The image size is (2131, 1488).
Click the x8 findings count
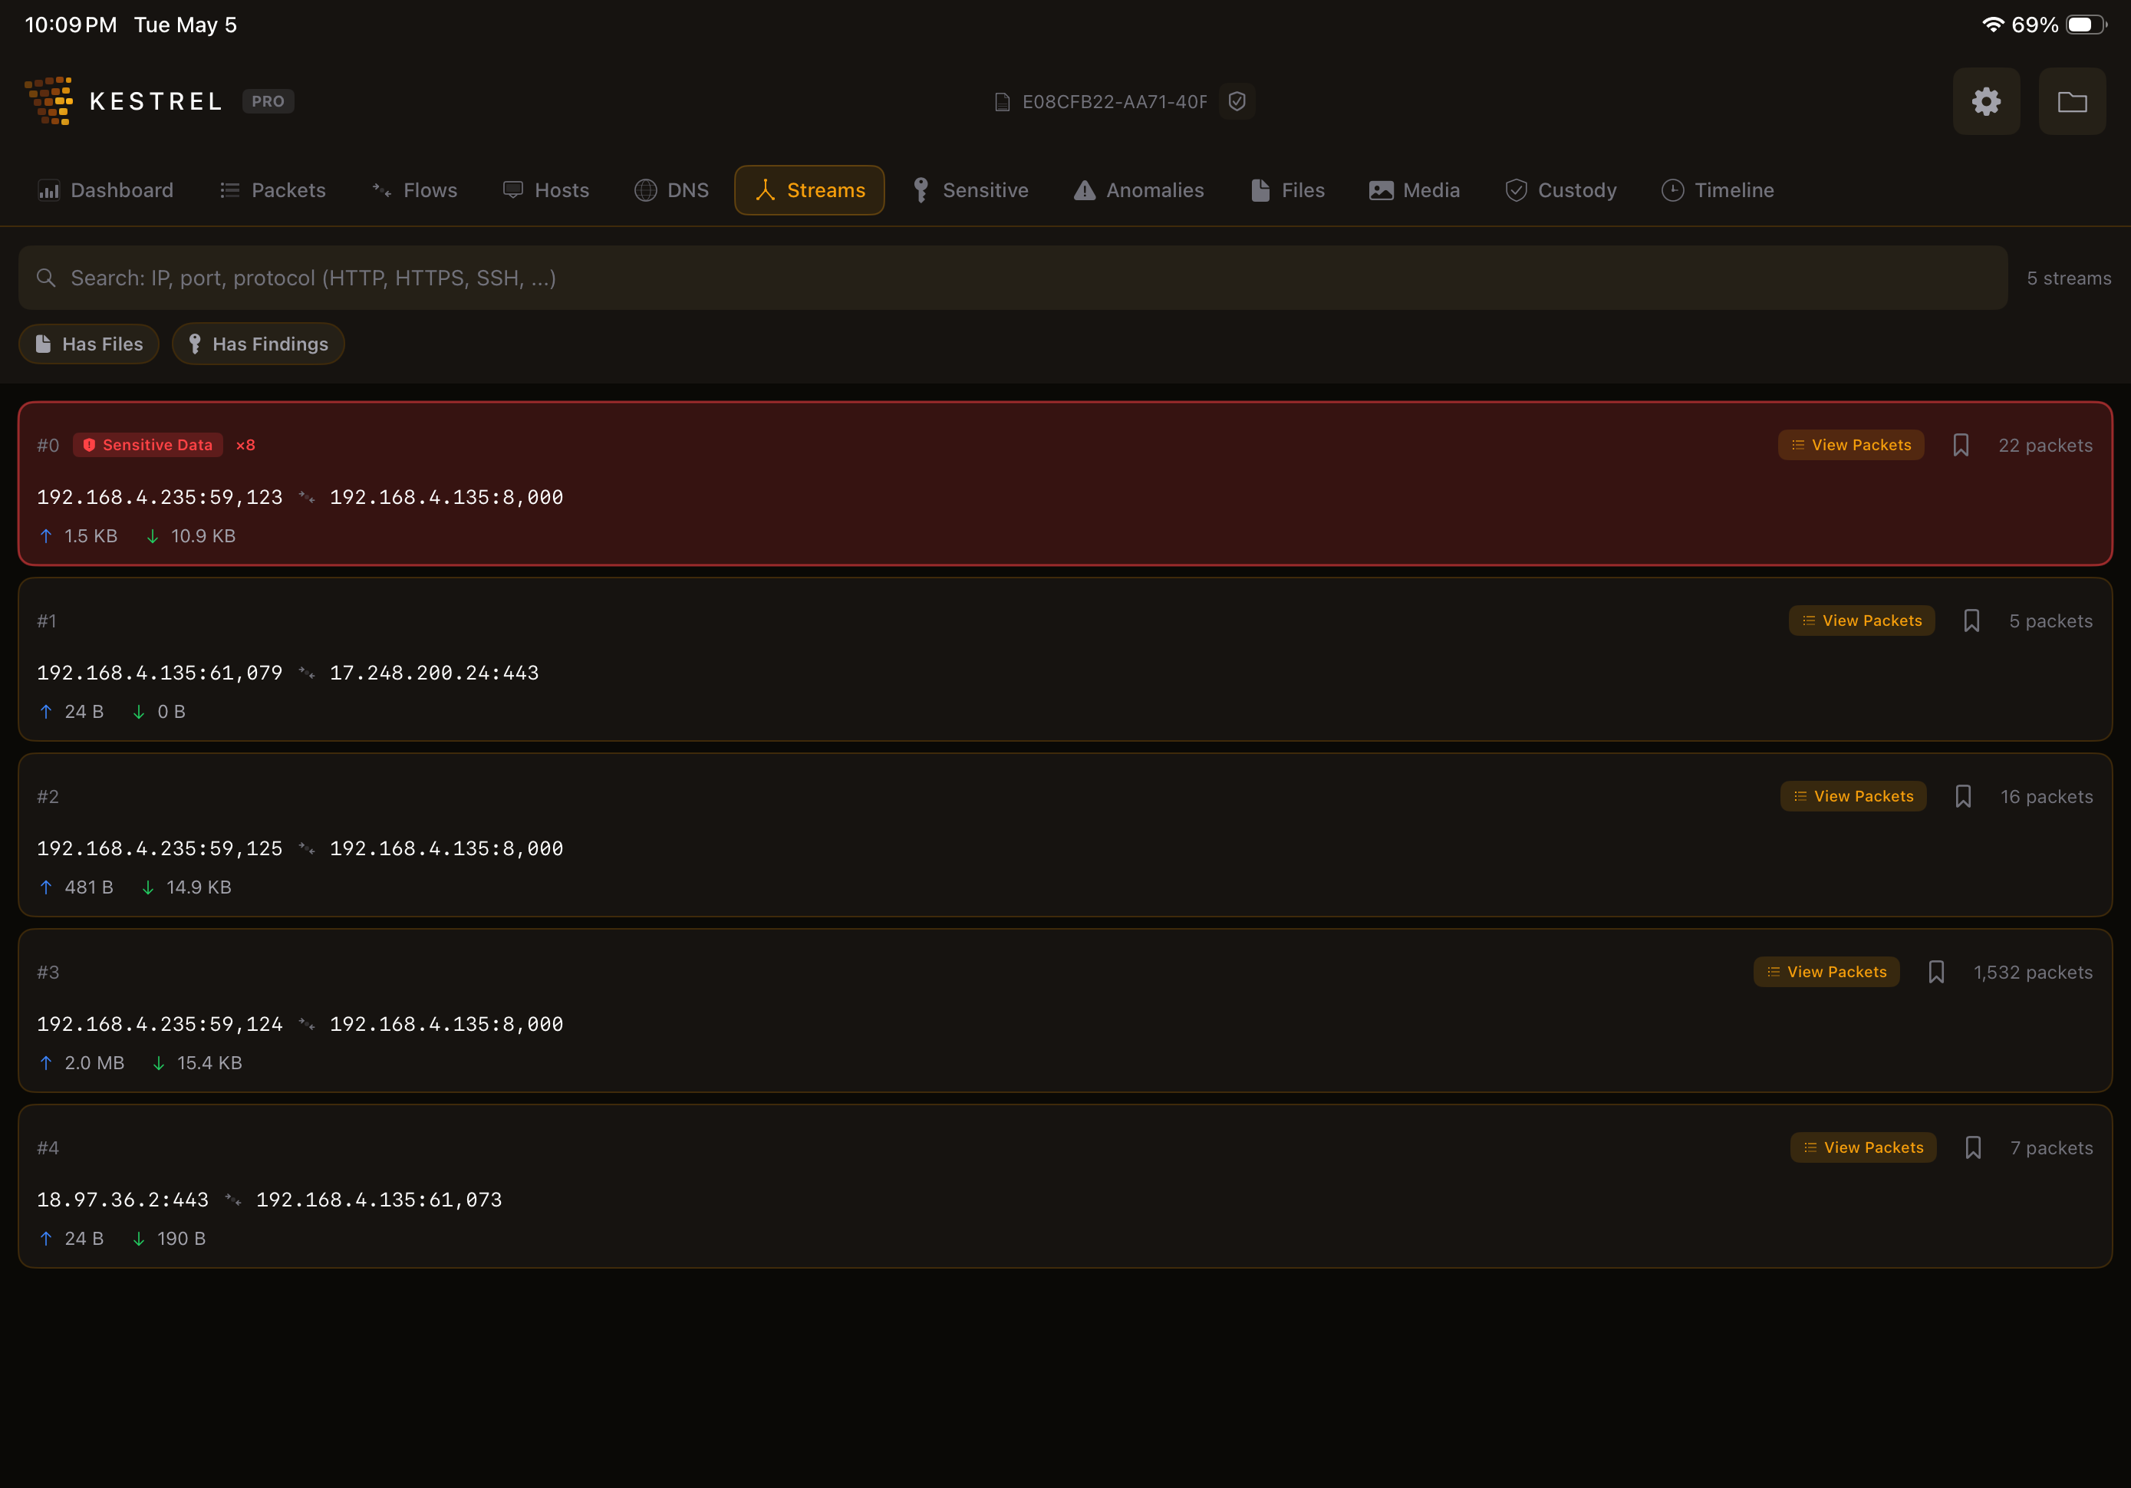[x=245, y=445]
